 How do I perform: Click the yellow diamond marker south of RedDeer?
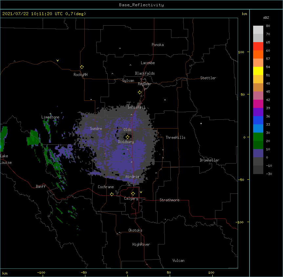click(140, 92)
